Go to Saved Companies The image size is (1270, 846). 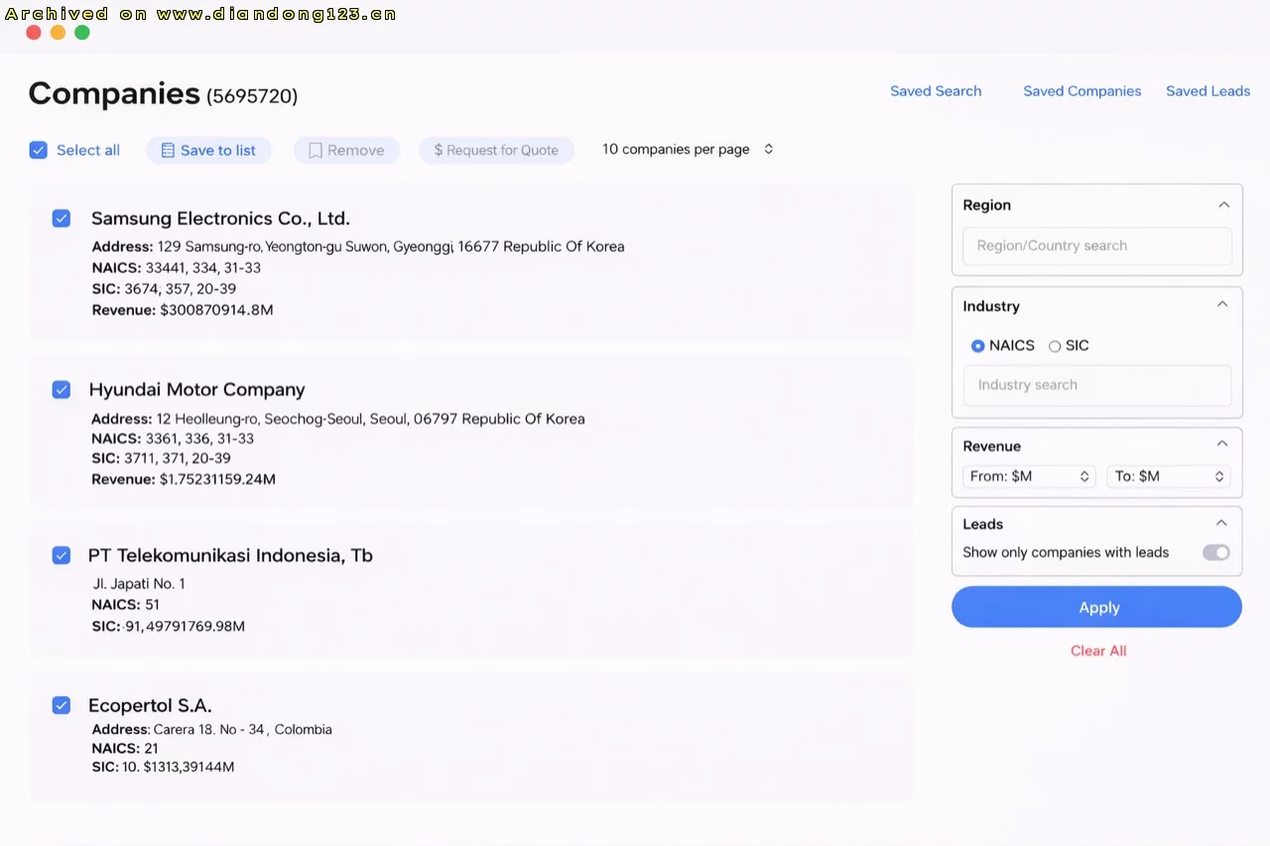pyautogui.click(x=1082, y=91)
